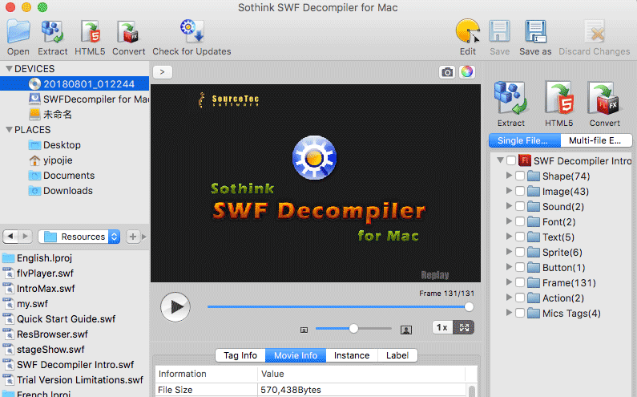637x397 pixels.
Task: Click the play button under the preview
Action: point(175,307)
